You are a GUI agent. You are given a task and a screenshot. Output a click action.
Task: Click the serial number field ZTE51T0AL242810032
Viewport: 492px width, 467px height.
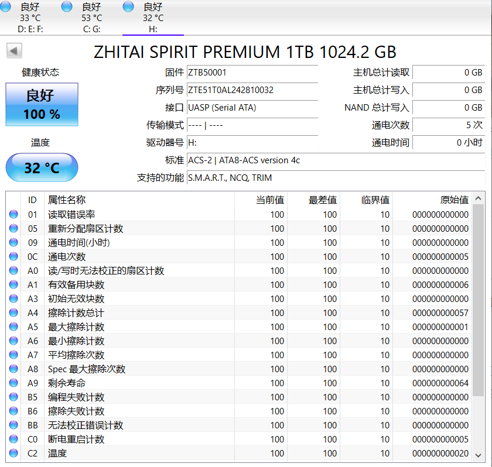pos(252,90)
